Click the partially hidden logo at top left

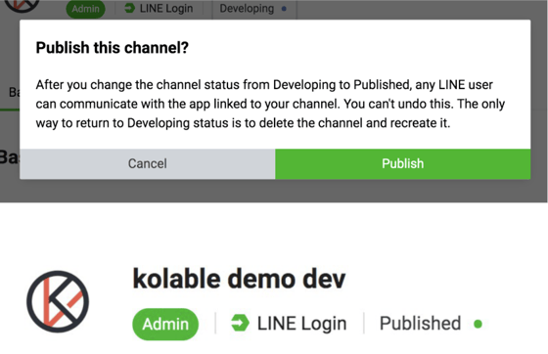(x=22, y=6)
